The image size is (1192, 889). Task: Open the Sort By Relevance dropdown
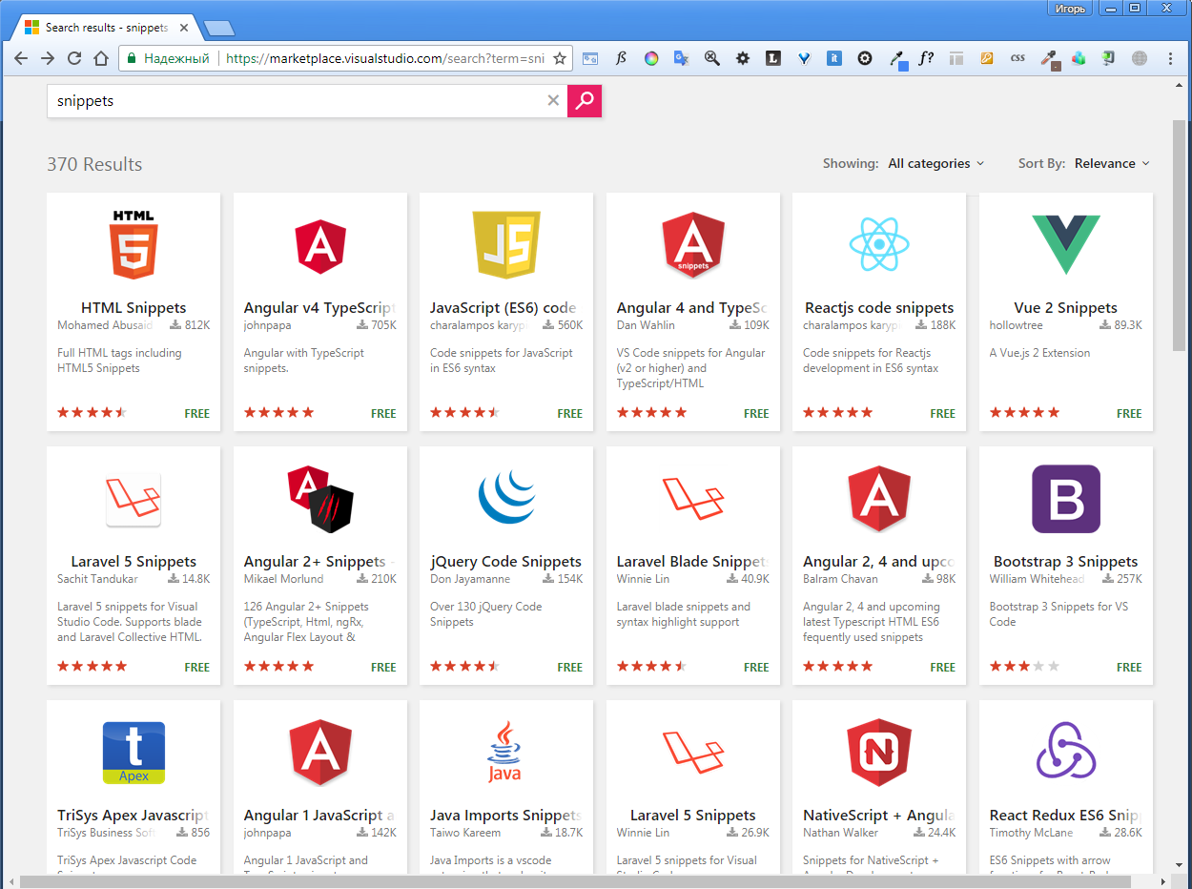coord(1112,163)
